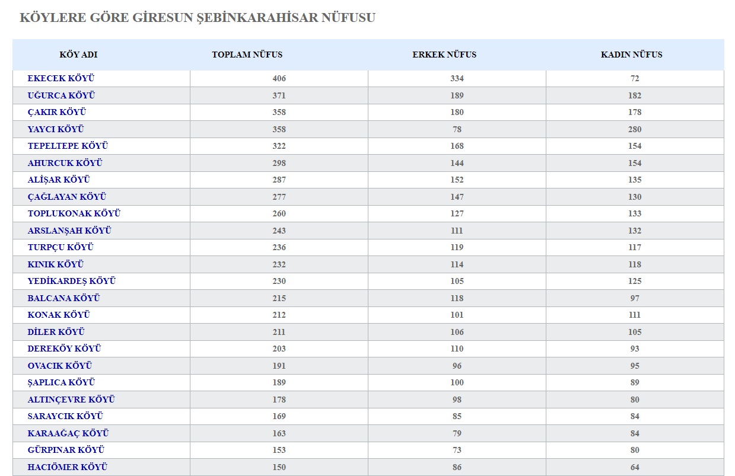This screenshot has width=735, height=476.
Task: Click the page heading KÖYLERE GÖRE GİRESUN ŞEBİNKARAHİSAR NÜFUSU
Action: pos(198,18)
